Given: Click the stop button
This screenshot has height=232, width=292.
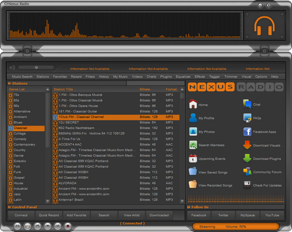Looking at the screenshot, I should click(47, 226).
